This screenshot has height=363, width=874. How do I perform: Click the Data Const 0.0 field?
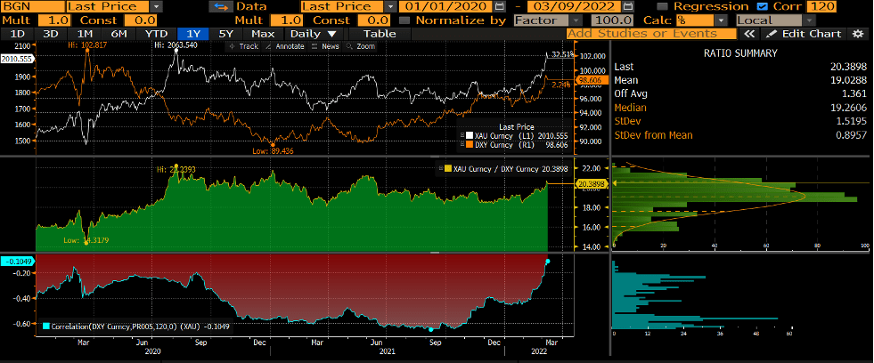[374, 20]
